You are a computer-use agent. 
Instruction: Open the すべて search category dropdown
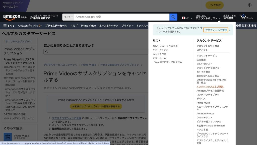click(68, 17)
